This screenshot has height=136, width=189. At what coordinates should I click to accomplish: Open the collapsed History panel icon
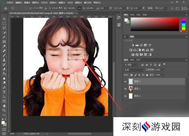pyautogui.click(x=119, y=18)
